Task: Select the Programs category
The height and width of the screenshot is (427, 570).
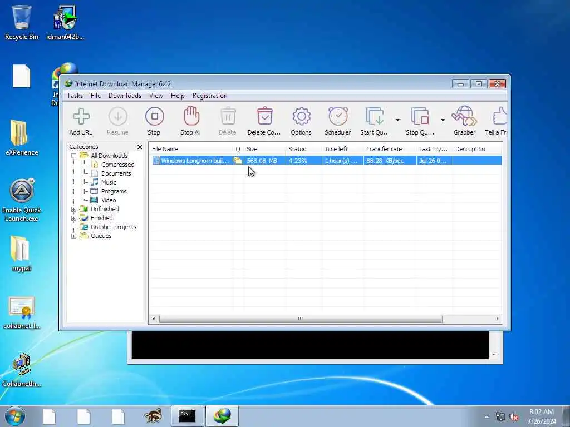Action: tap(114, 191)
